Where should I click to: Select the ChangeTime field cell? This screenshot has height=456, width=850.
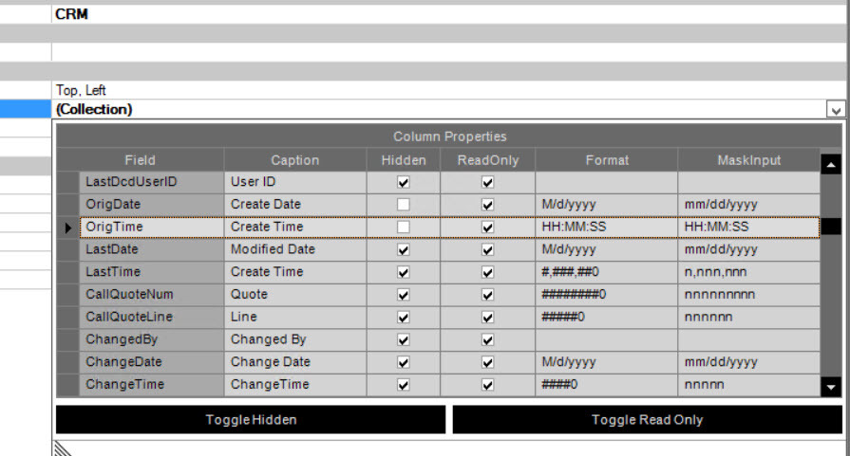pyautogui.click(x=152, y=385)
